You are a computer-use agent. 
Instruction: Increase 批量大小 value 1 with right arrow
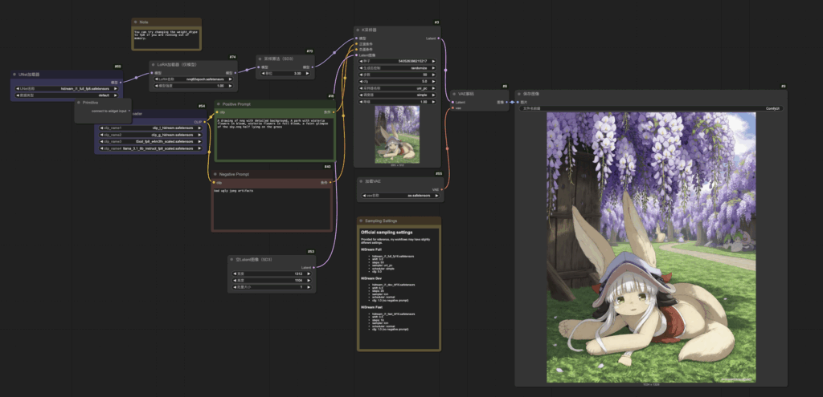(x=309, y=287)
